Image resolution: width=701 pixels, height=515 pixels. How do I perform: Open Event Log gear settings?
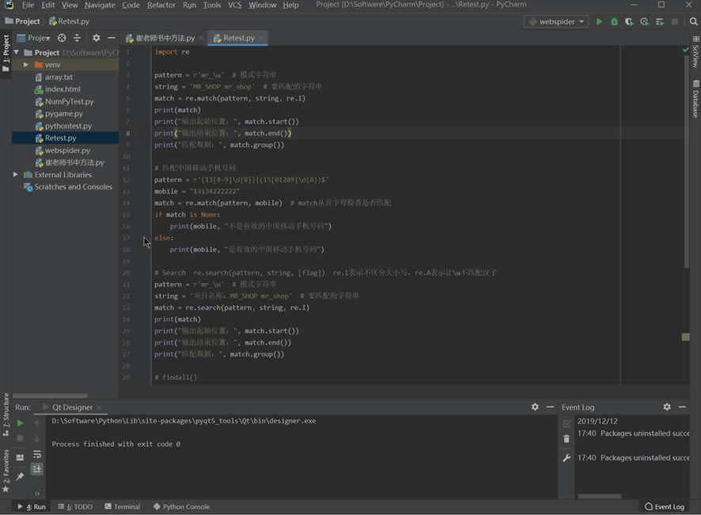click(x=667, y=407)
